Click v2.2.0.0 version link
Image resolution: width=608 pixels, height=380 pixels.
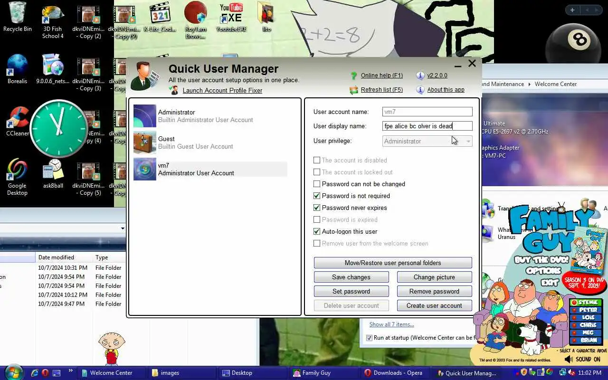tap(437, 75)
